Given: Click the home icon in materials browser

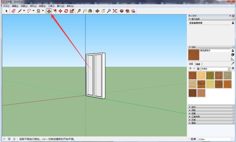Looking at the screenshot, I should tap(198, 68).
